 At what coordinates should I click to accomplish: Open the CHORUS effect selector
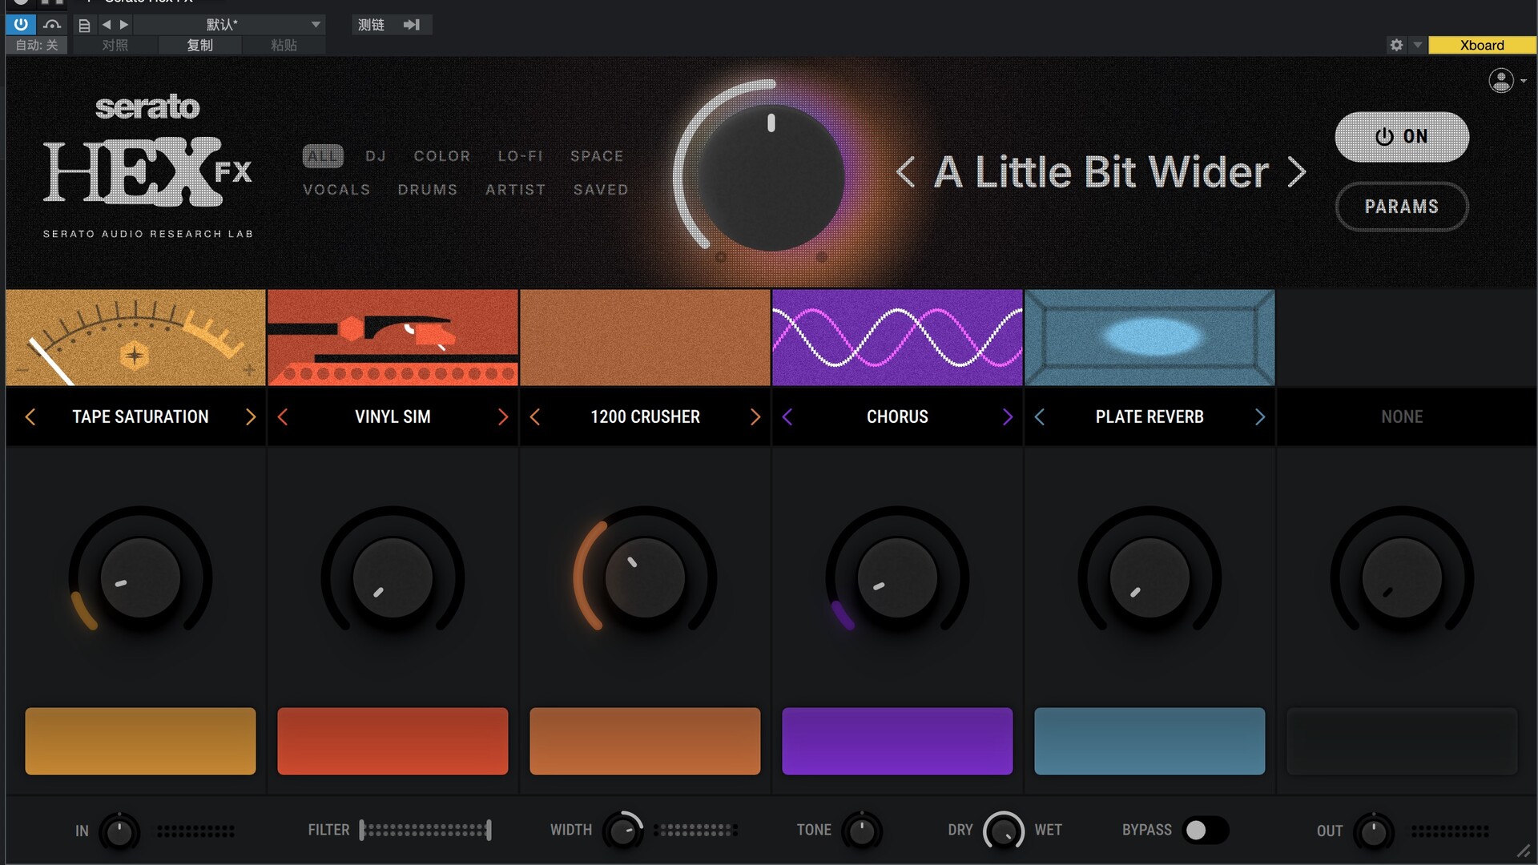click(x=897, y=416)
